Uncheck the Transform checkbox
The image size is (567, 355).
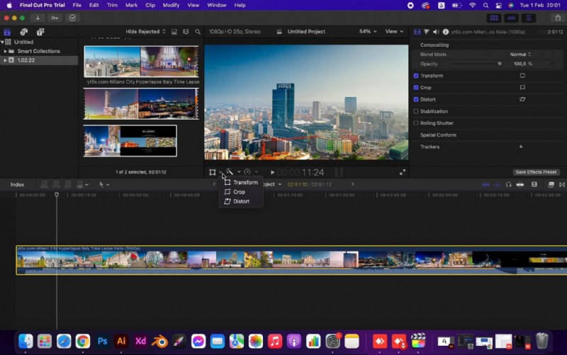(x=416, y=76)
